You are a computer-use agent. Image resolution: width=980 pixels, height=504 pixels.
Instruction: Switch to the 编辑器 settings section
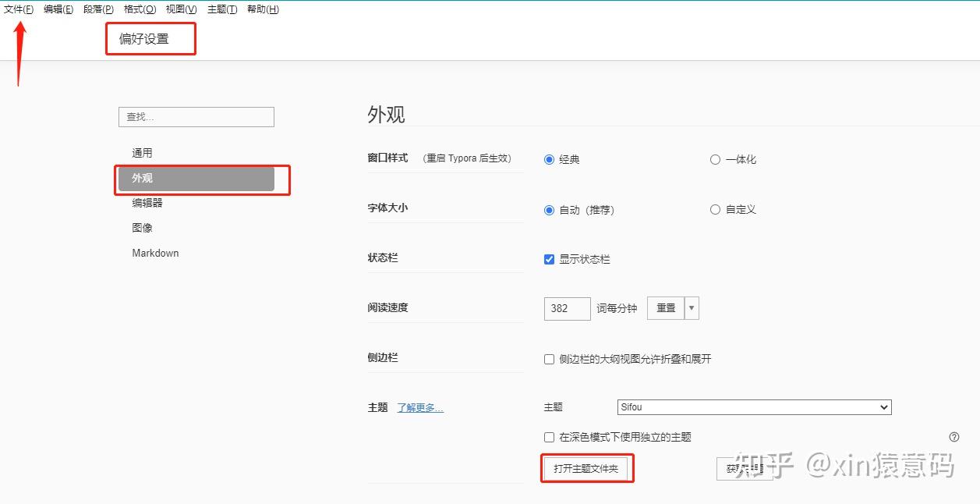[x=147, y=202]
